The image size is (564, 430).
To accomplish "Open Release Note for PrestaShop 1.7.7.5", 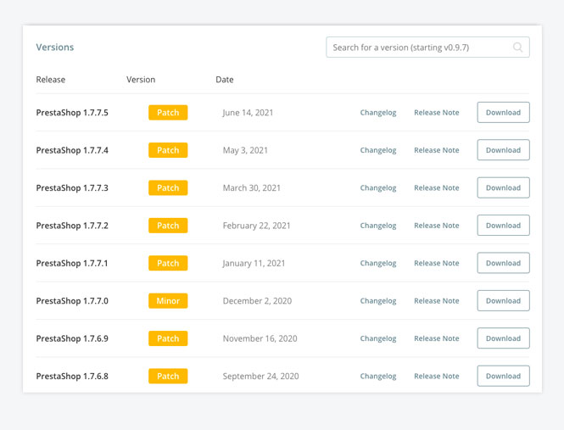I will (x=436, y=113).
